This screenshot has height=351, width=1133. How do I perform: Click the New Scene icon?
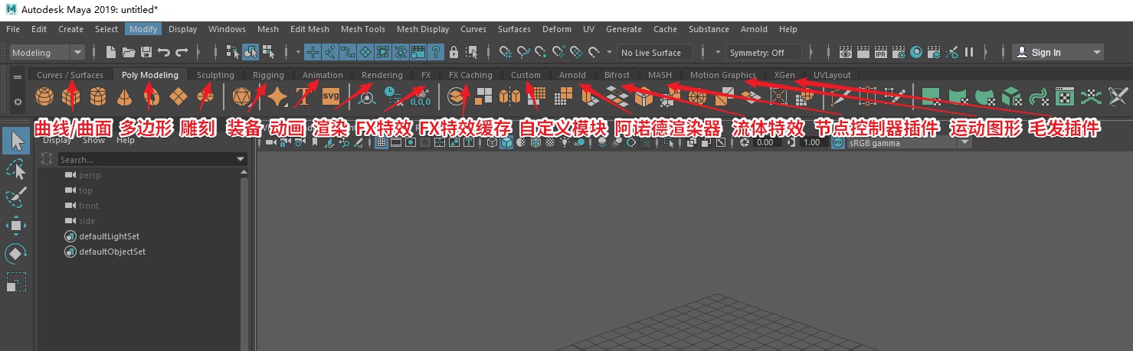111,52
